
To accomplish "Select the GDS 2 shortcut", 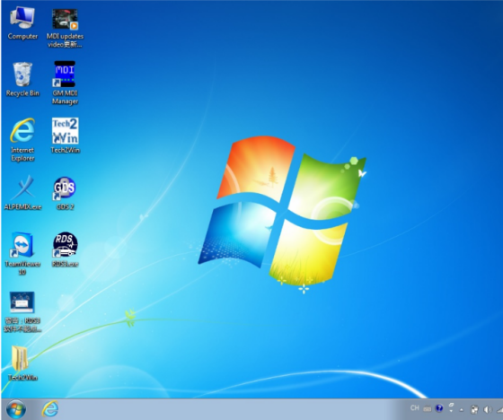I will [x=65, y=193].
